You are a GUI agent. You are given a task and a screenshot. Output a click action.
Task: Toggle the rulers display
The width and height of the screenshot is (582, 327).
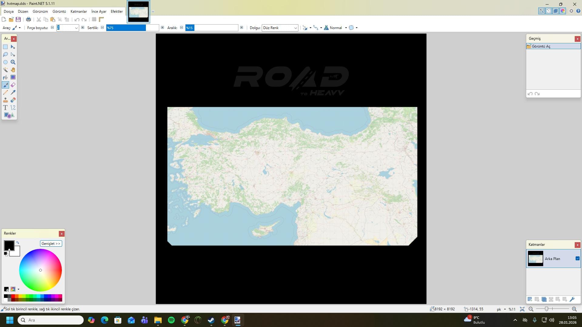101,19
